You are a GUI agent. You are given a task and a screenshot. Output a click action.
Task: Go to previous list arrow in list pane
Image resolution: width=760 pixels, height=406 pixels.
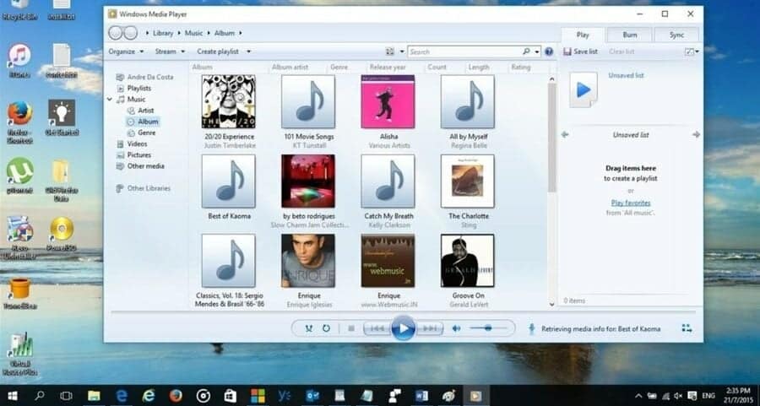click(565, 135)
